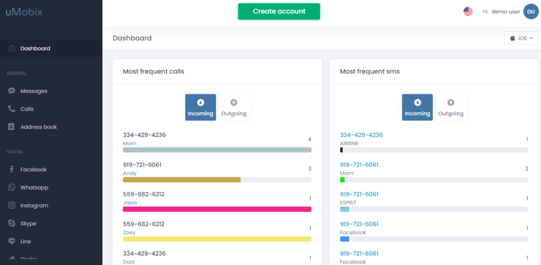Click the Dashboard page title
Viewport: 541px width, 265px height.
pos(132,38)
